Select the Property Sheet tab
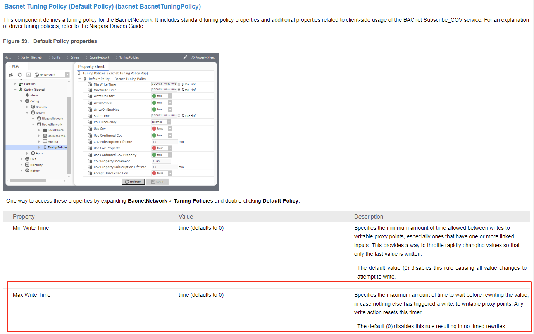 [91, 67]
